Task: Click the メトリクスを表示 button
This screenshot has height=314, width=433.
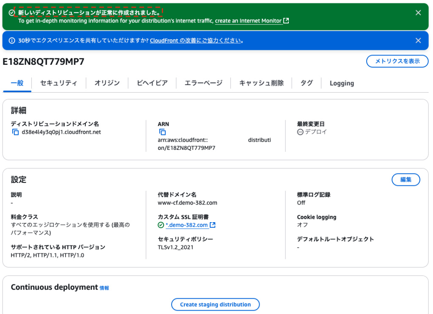Action: pyautogui.click(x=397, y=61)
